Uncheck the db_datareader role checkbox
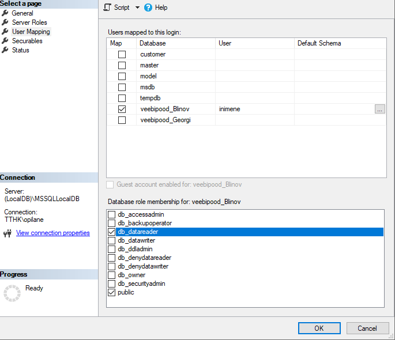Screen dimensions: 395x340 (112, 232)
